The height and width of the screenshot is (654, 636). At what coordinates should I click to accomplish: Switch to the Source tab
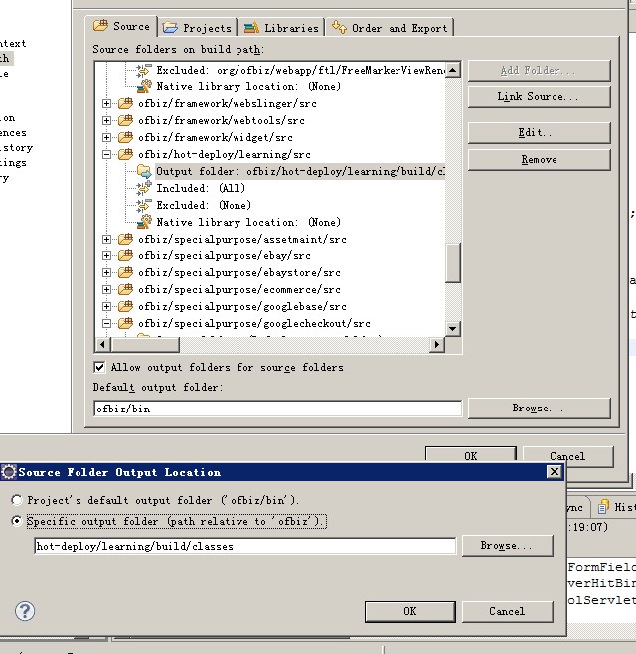tap(121, 26)
